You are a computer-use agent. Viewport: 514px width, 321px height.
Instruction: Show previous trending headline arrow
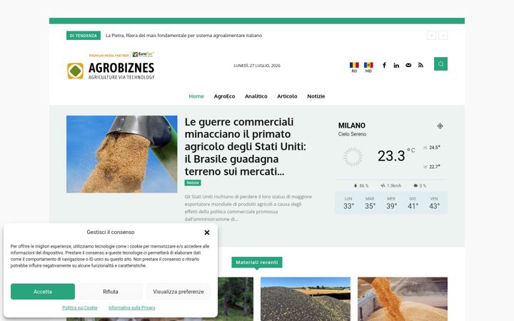[x=431, y=36]
